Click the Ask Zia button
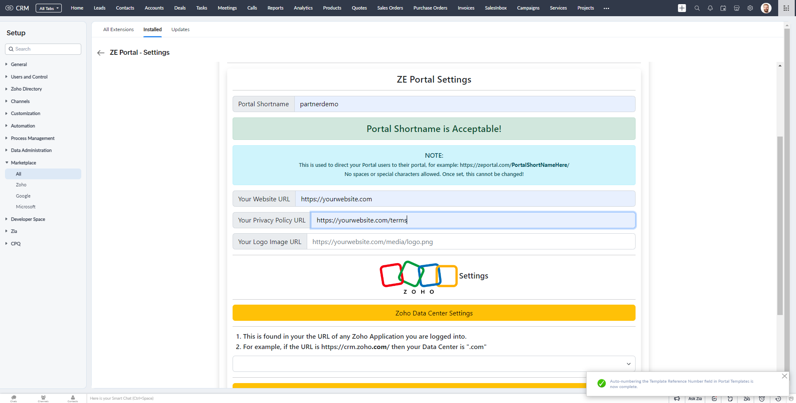The height and width of the screenshot is (403, 796). click(x=695, y=398)
